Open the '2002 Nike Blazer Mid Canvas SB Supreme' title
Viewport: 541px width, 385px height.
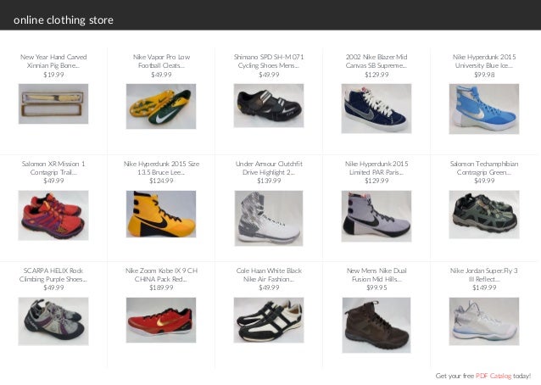point(376,61)
